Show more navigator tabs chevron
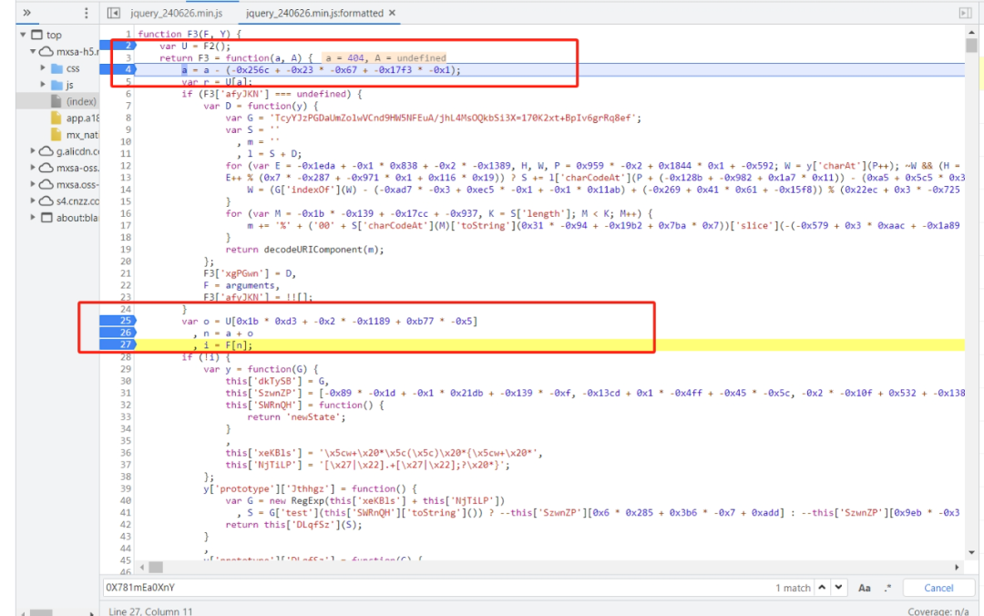 coord(27,13)
